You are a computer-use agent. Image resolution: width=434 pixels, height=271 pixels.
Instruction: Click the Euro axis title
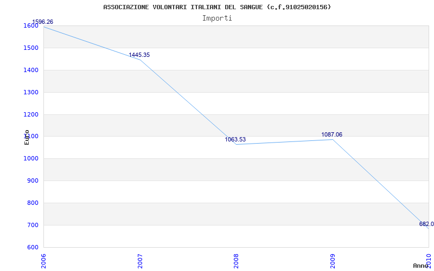(x=27, y=138)
